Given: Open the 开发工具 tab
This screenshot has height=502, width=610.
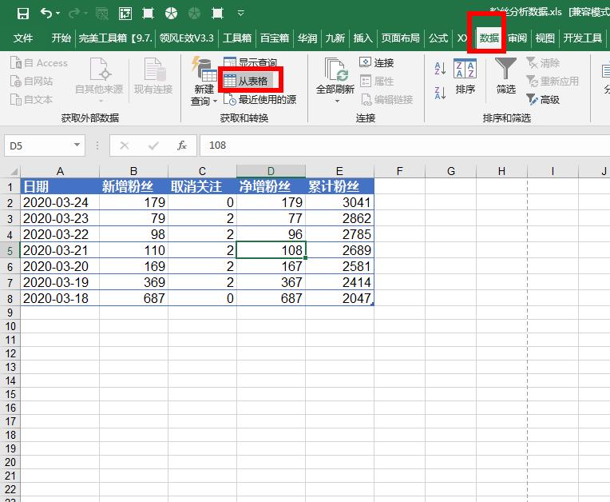Looking at the screenshot, I should tap(582, 38).
